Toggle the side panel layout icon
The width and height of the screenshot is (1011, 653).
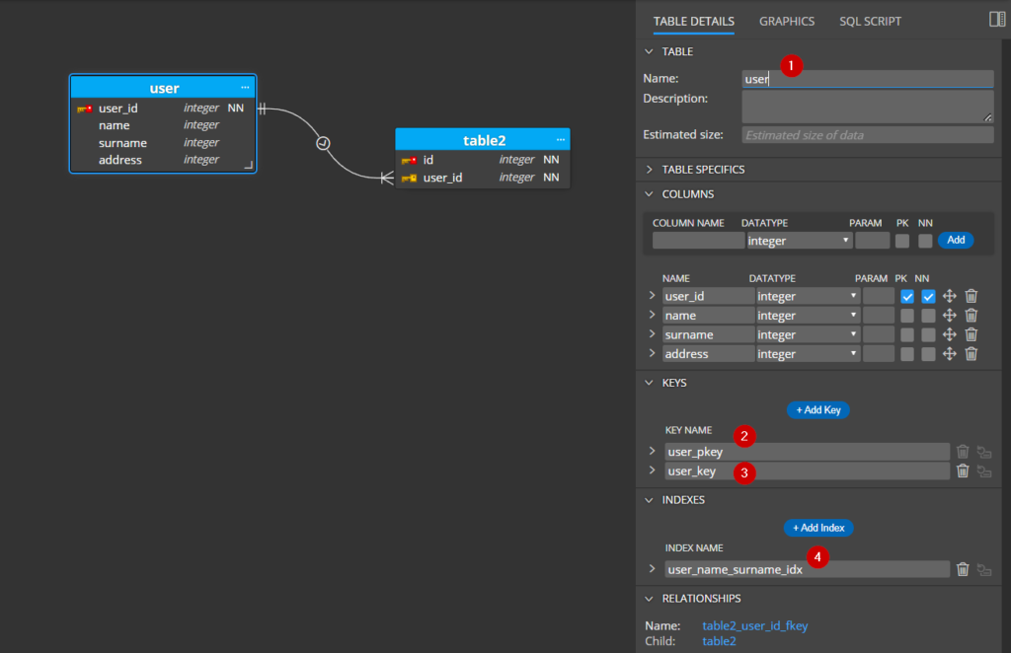point(997,20)
